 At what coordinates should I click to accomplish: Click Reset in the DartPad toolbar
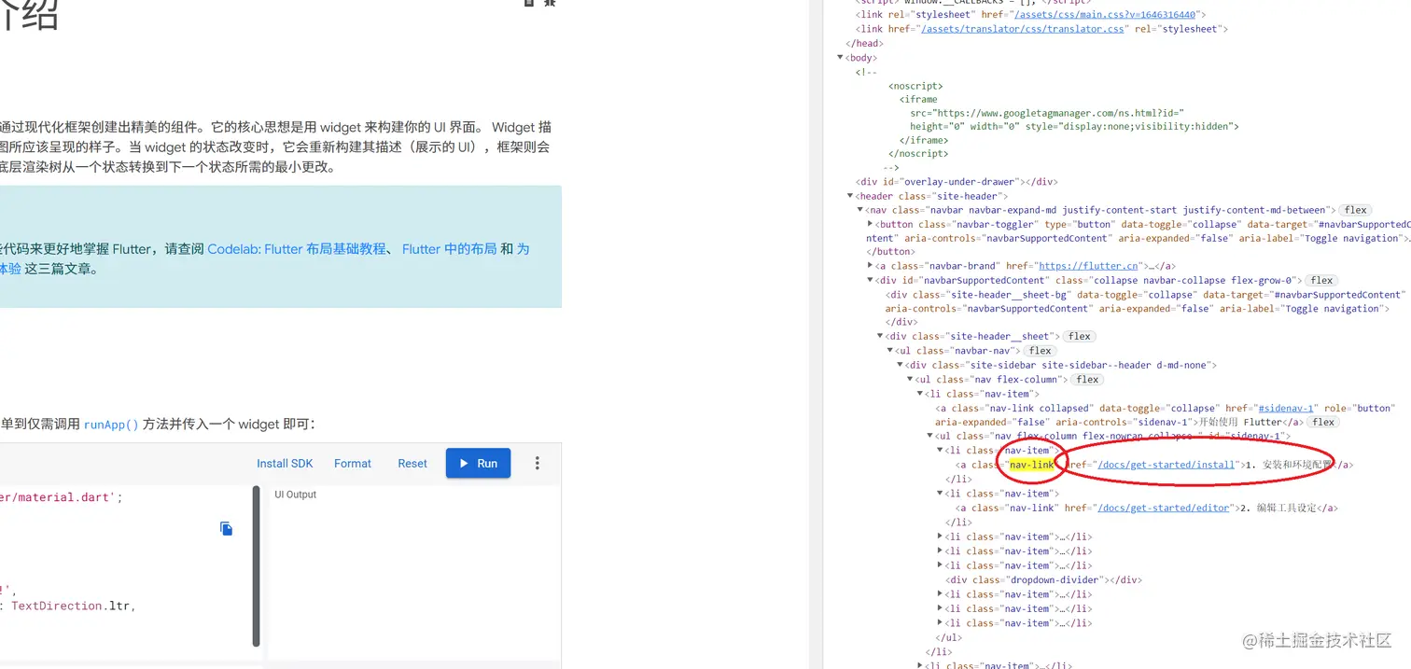tap(412, 464)
